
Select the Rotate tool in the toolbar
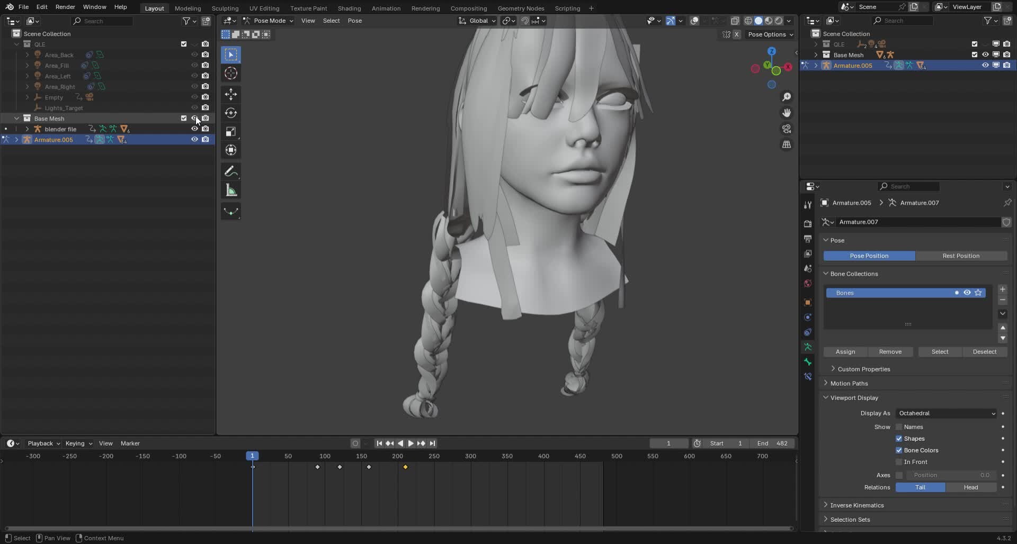(231, 113)
